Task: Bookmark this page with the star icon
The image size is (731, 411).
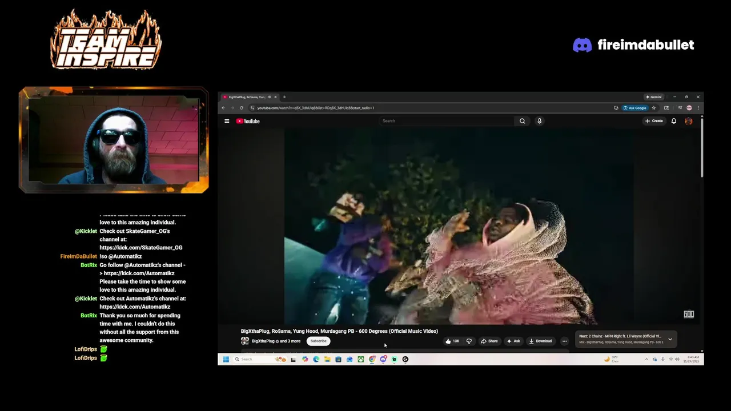Action: pyautogui.click(x=654, y=108)
